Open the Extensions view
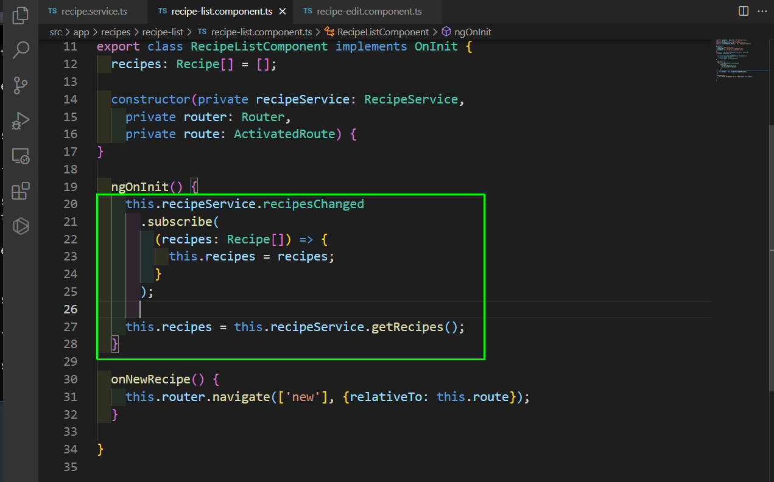 click(21, 191)
